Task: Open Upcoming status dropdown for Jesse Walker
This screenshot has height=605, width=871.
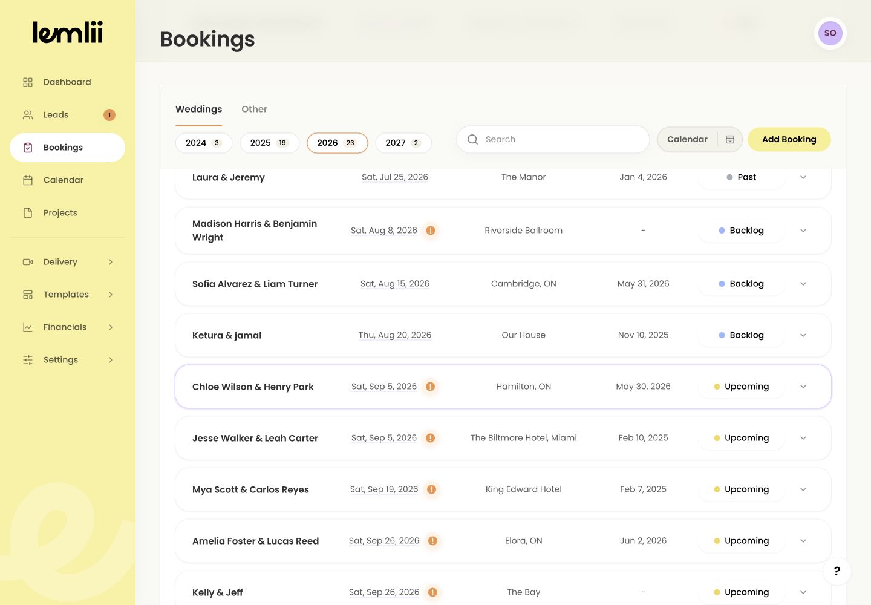Action: (x=742, y=438)
